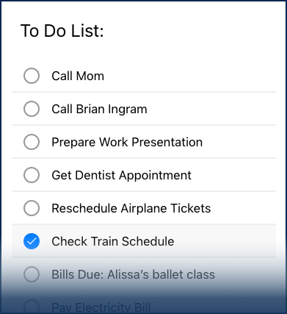The height and width of the screenshot is (314, 287).
Task: Uncheck the blue Check Train Schedule checkmark
Action: (32, 241)
